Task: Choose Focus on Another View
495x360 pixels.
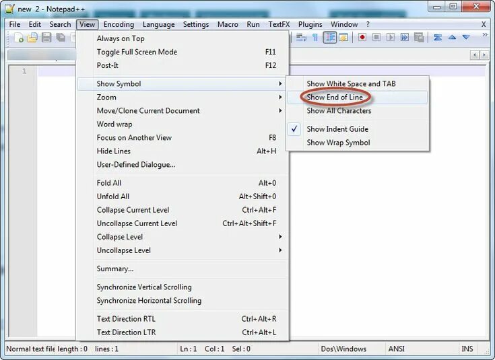Action: [x=183, y=138]
